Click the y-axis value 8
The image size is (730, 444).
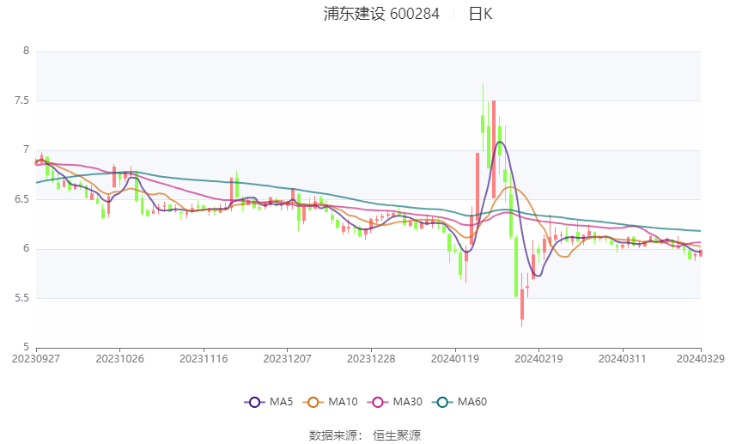[x=26, y=51]
